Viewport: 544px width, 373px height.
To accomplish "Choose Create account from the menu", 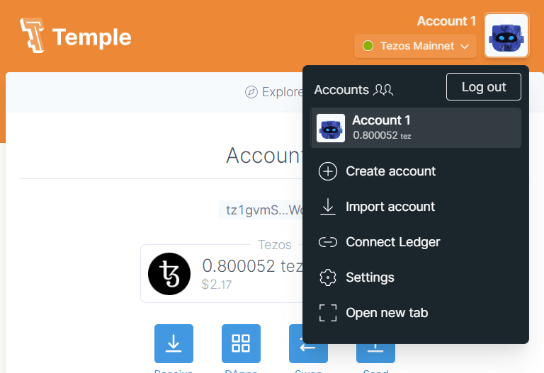I will tap(416, 171).
